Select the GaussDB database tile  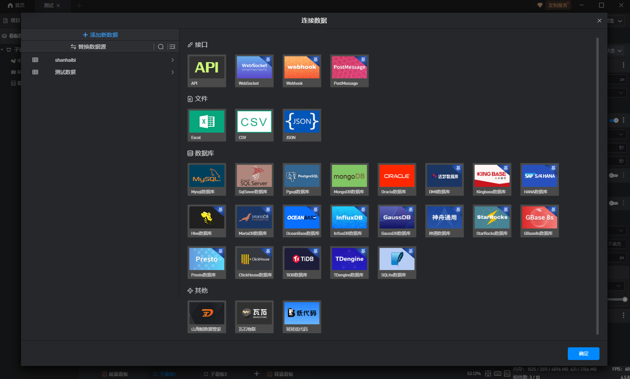(x=397, y=221)
